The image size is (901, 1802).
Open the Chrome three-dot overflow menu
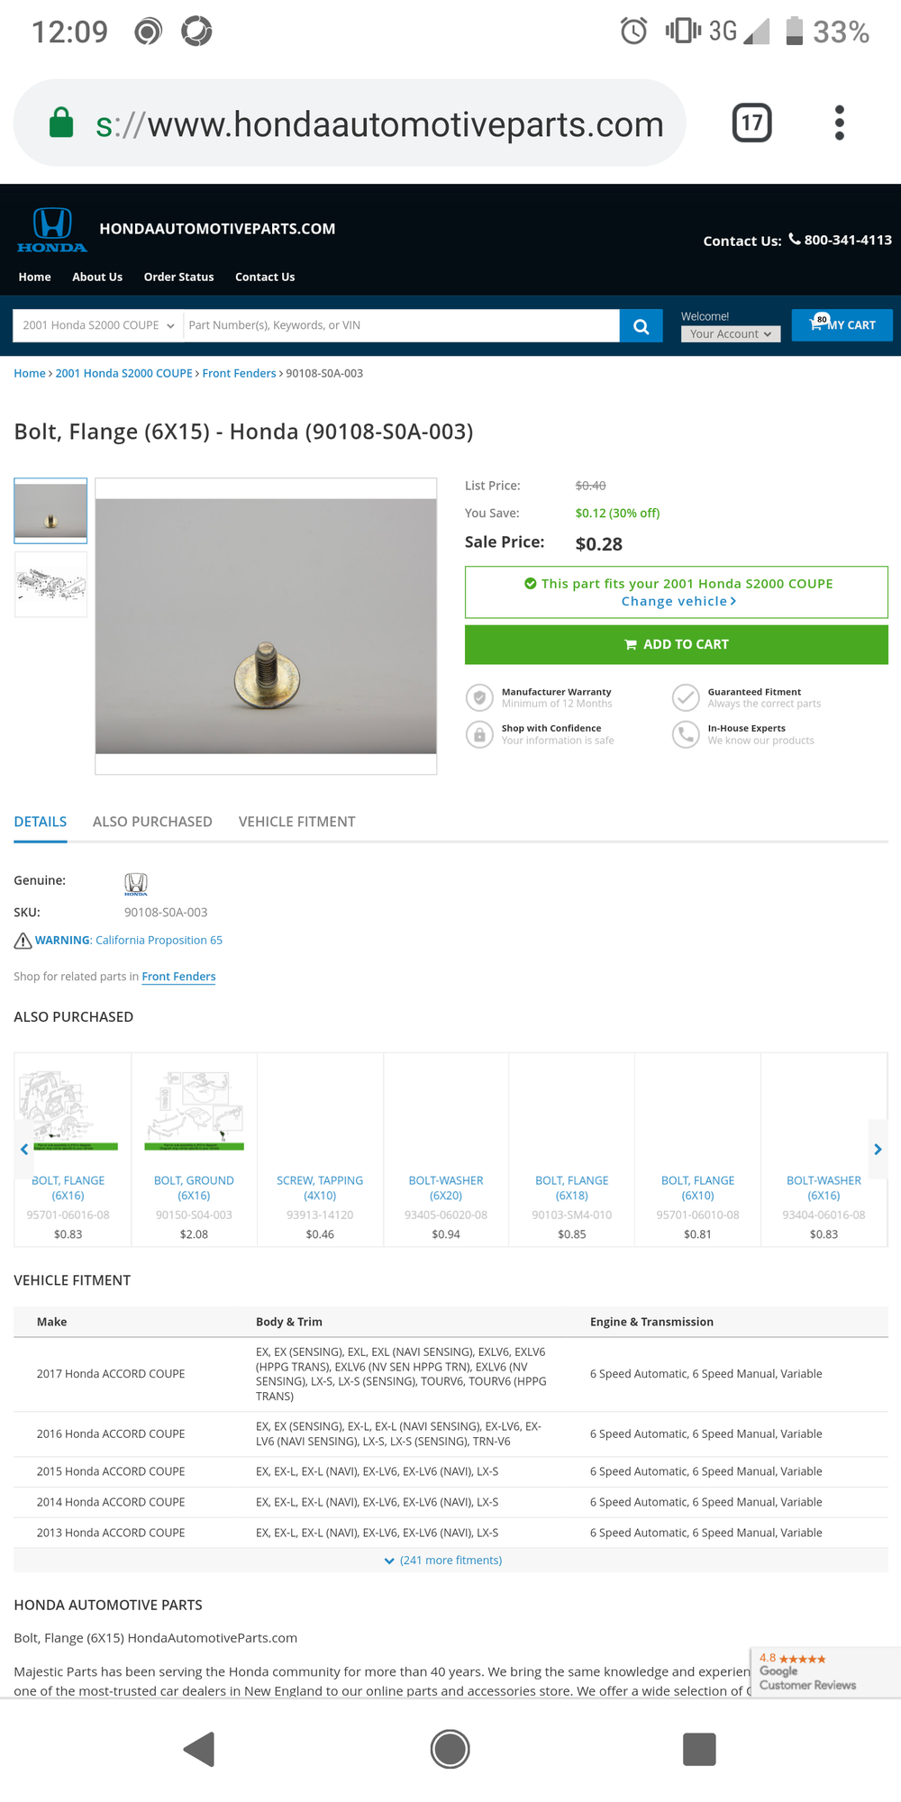coord(839,123)
